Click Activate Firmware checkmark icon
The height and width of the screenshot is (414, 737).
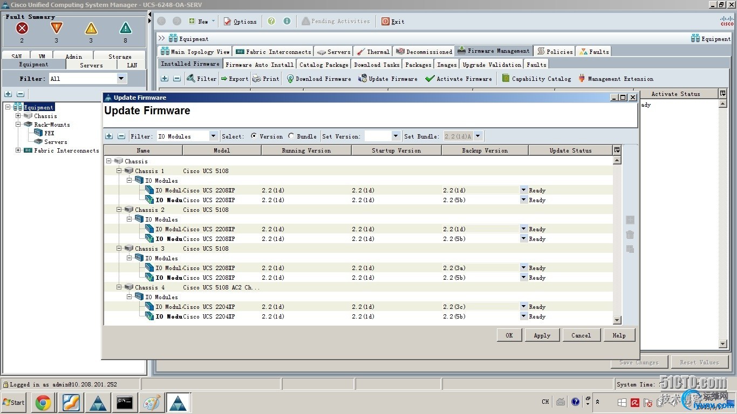[429, 79]
